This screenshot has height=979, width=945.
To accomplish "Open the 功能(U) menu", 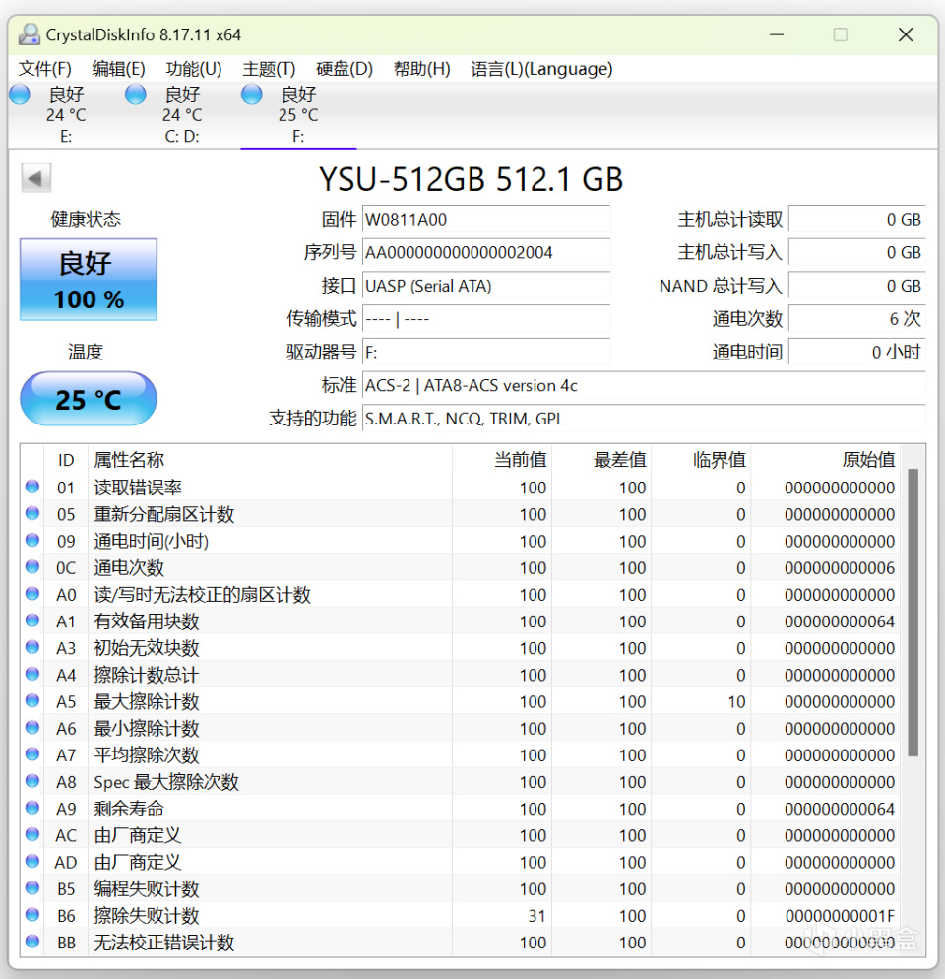I will coord(194,69).
